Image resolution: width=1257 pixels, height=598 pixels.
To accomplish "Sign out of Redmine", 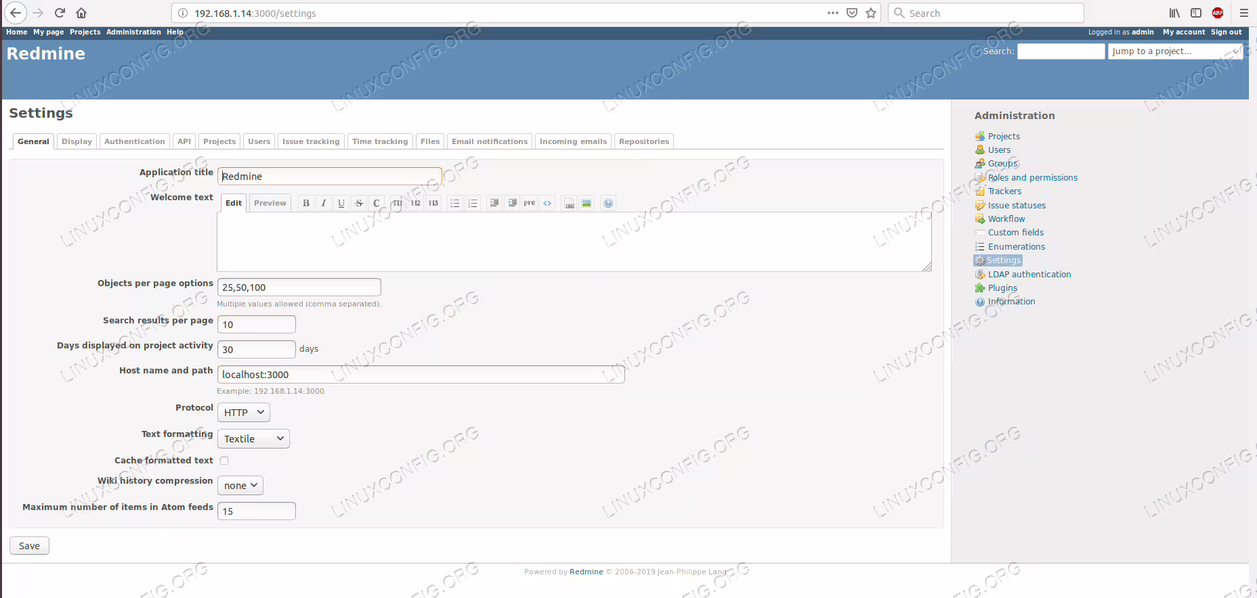I will pyautogui.click(x=1227, y=32).
